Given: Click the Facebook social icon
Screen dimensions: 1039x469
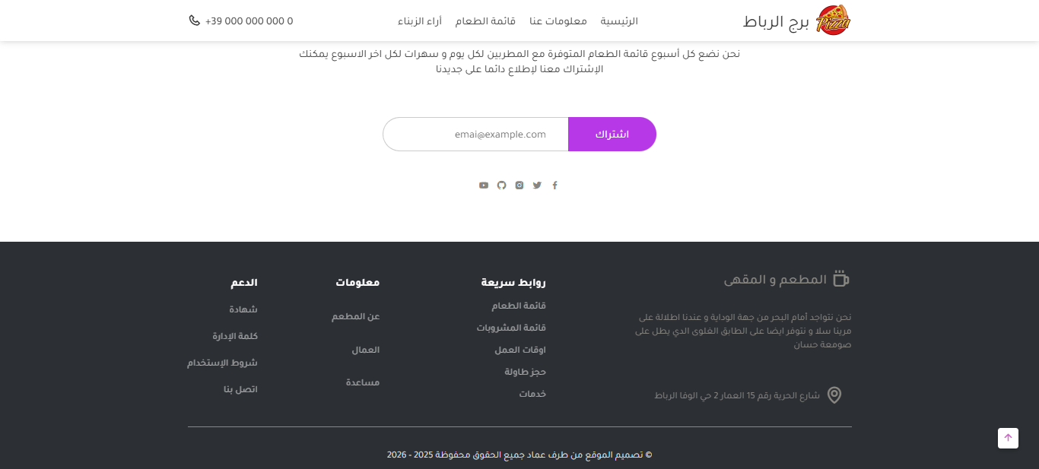Looking at the screenshot, I should click(x=554, y=185).
